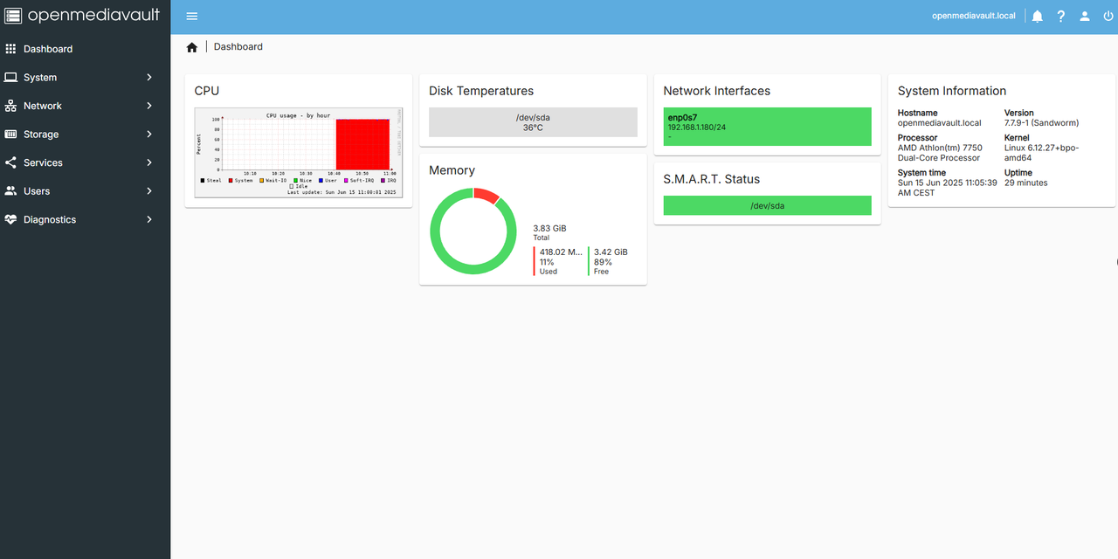Expand the System chevron
The image size is (1118, 559).
[149, 77]
